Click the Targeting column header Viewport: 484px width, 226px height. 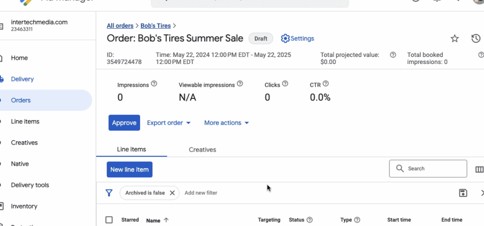point(269,220)
